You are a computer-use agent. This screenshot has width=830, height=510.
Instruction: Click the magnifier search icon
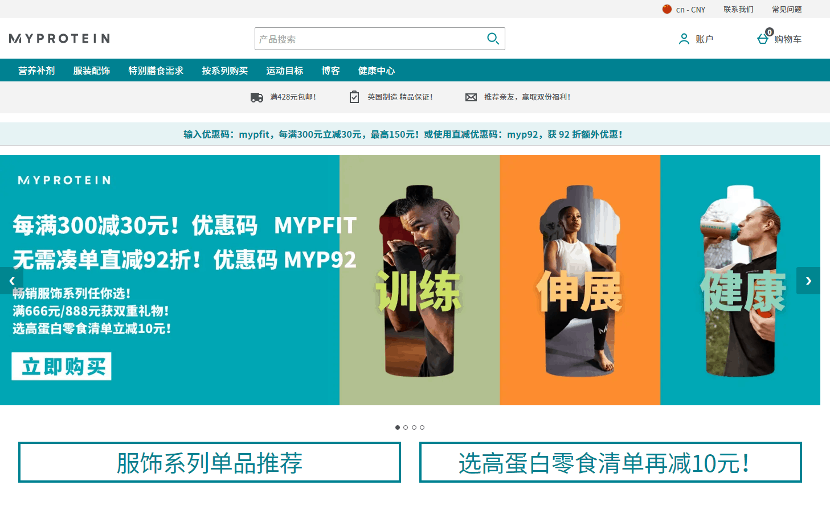coord(493,39)
